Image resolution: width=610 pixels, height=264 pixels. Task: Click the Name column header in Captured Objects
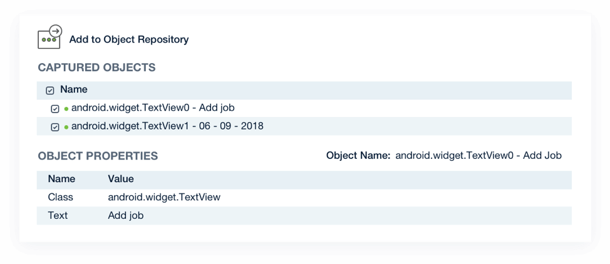[x=73, y=90]
